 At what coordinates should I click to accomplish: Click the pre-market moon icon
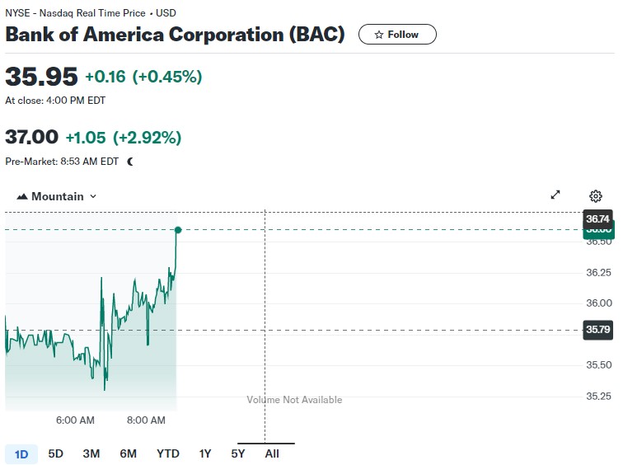point(131,162)
